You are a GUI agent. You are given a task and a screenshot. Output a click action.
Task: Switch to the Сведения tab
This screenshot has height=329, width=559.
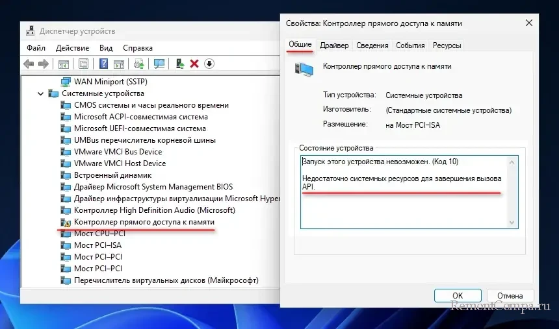372,45
